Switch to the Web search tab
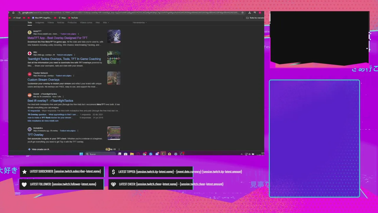Screen dimensions: 378x213 [x=97, y=22]
